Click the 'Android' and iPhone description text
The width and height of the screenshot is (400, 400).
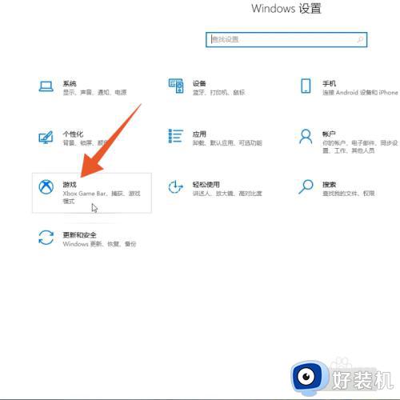pos(360,93)
